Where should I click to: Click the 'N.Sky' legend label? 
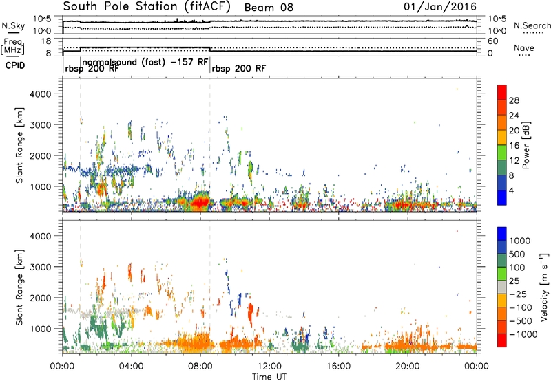coord(13,25)
